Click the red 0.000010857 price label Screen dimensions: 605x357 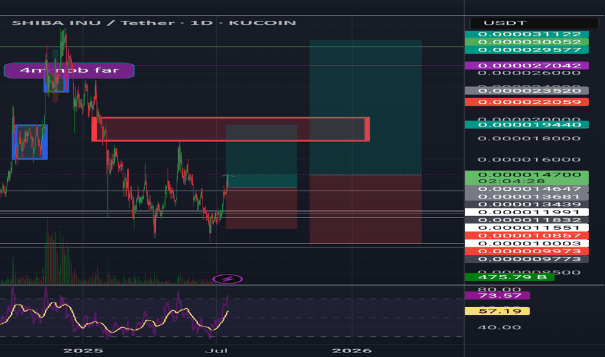tap(526, 236)
